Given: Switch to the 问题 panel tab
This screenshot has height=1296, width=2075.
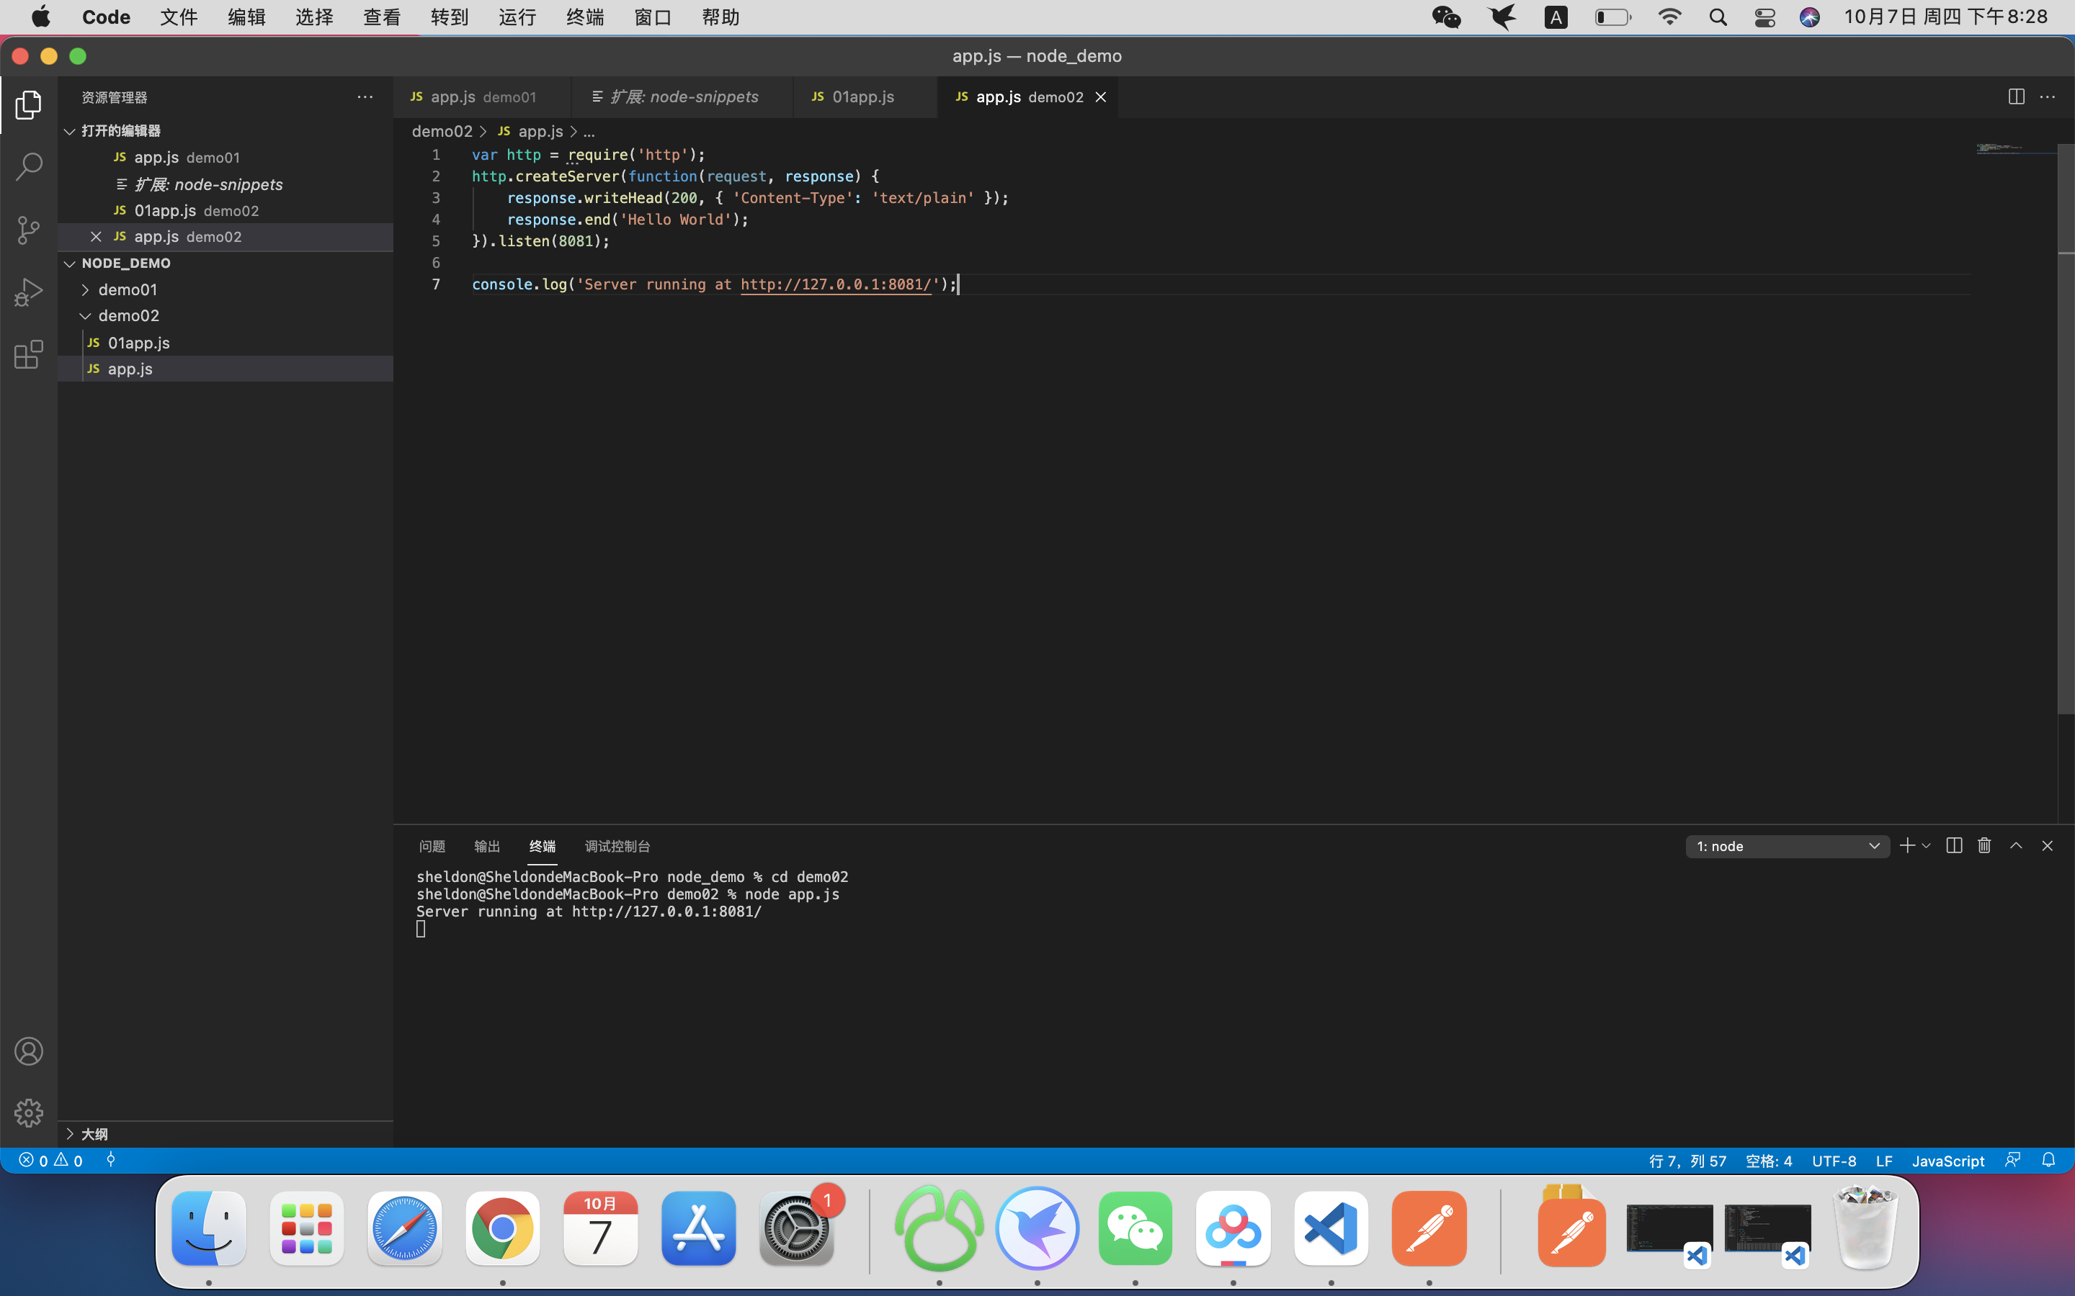Looking at the screenshot, I should click(432, 846).
